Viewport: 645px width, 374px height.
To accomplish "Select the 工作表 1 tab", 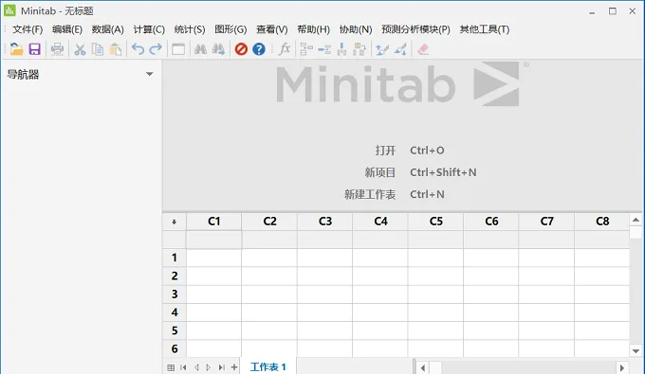I will [268, 366].
